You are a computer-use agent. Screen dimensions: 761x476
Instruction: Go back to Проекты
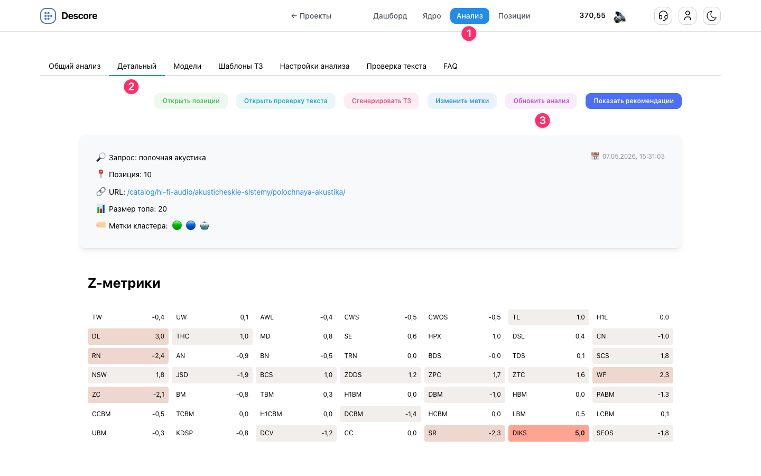[311, 16]
